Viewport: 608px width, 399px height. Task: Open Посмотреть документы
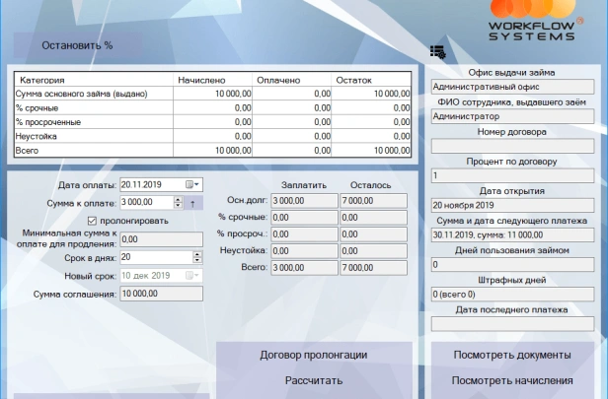coord(511,355)
